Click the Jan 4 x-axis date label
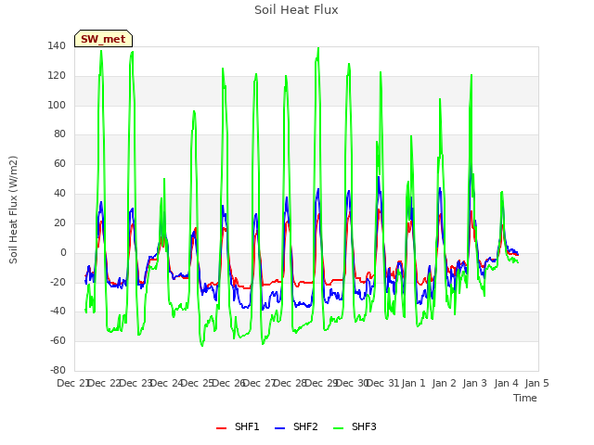 [506, 383]
